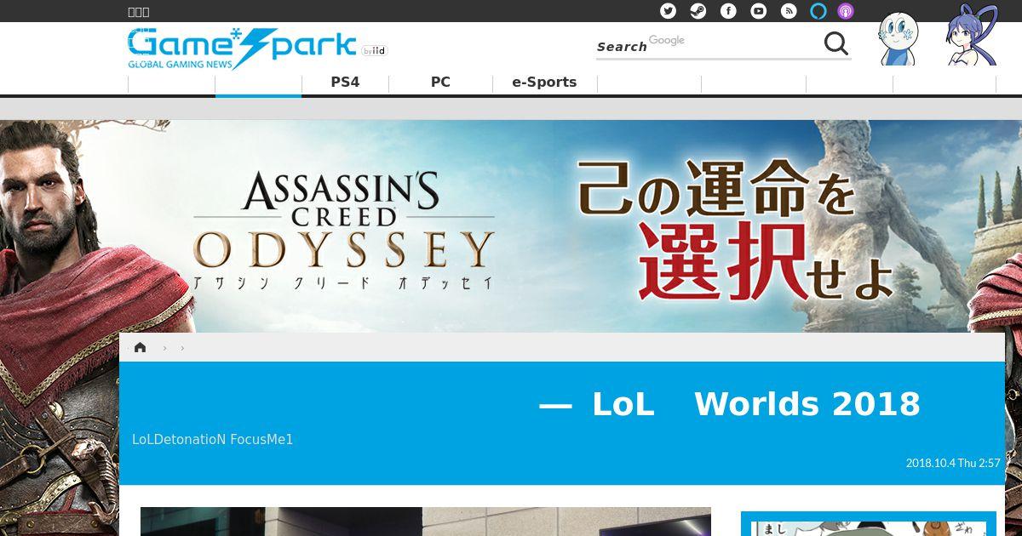
Task: Open the e-Sports navigation tab
Action: (x=544, y=83)
